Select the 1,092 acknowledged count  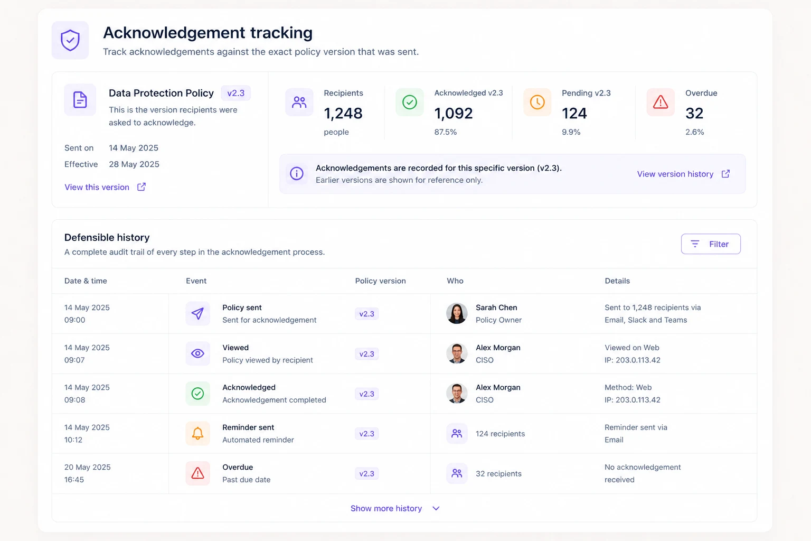coord(454,113)
